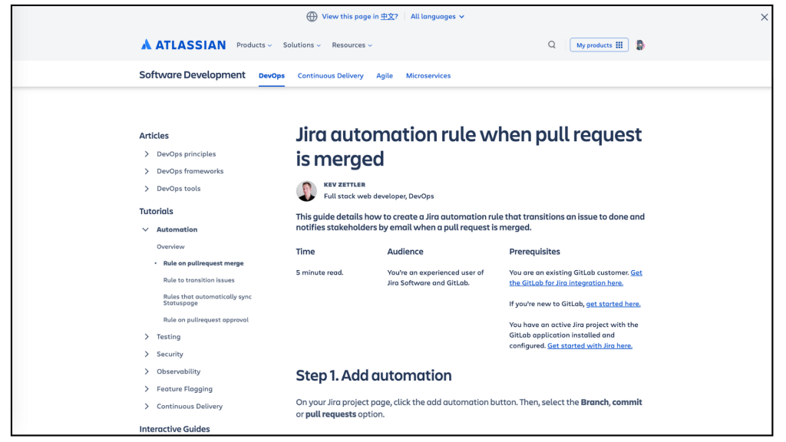
Task: Select the DevOps tab
Action: (x=272, y=76)
